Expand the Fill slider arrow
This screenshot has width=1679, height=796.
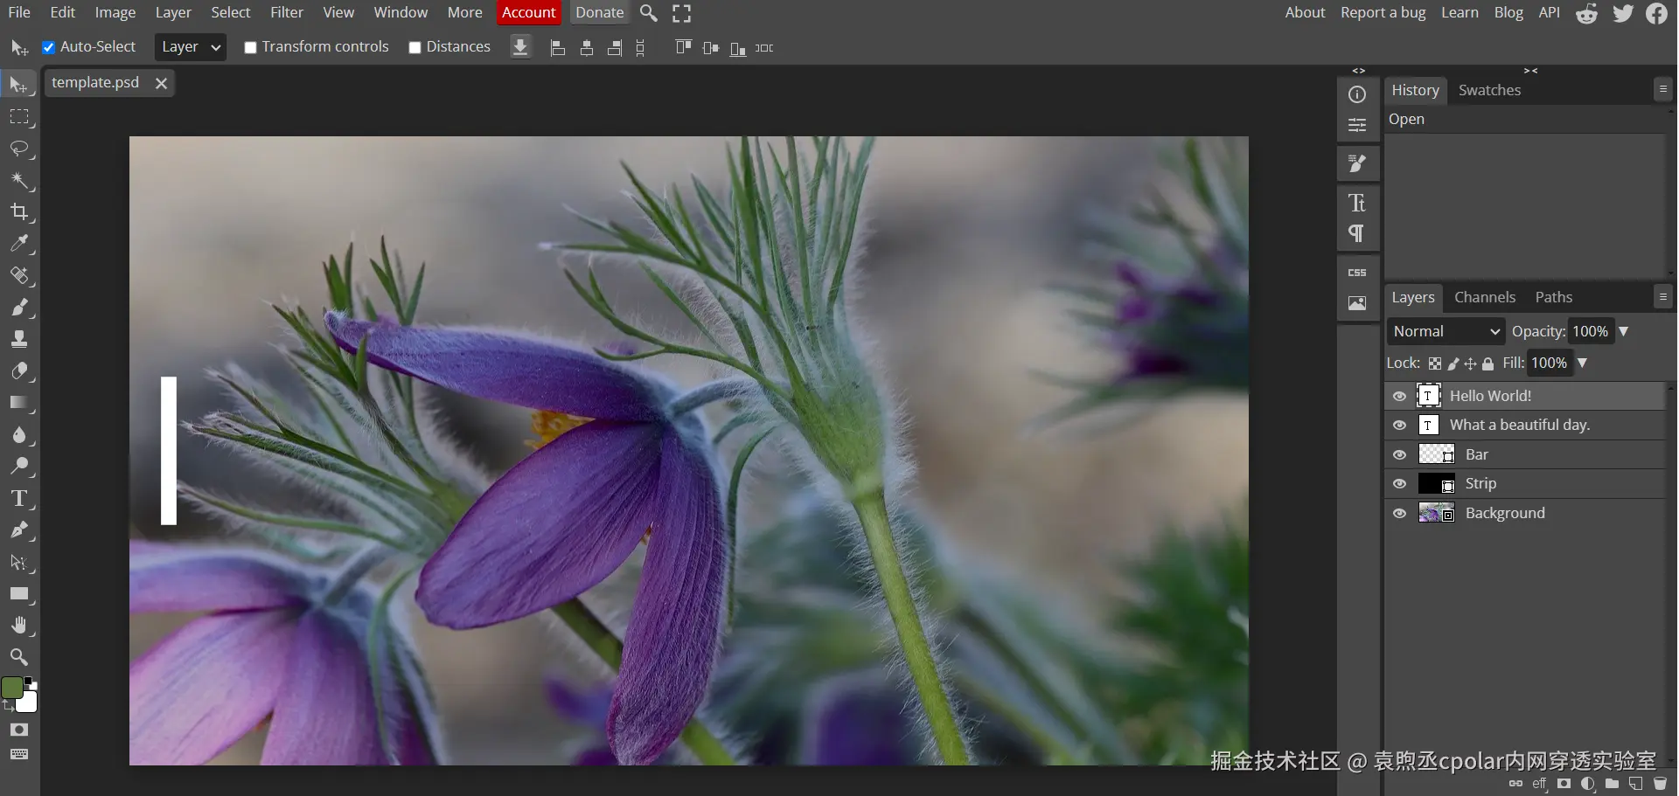point(1582,363)
